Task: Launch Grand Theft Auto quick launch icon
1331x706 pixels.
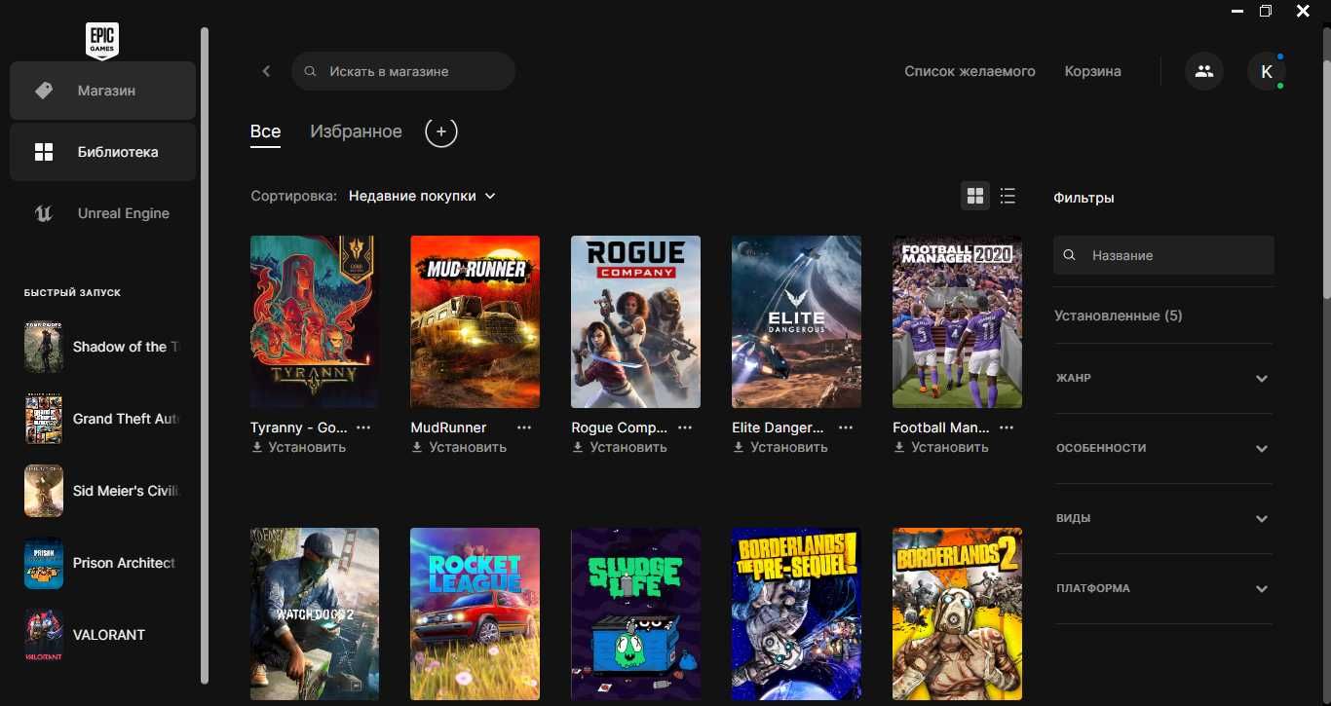Action: pos(44,419)
